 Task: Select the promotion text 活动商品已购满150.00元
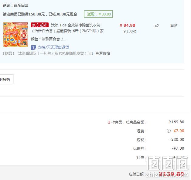(x=24, y=14)
